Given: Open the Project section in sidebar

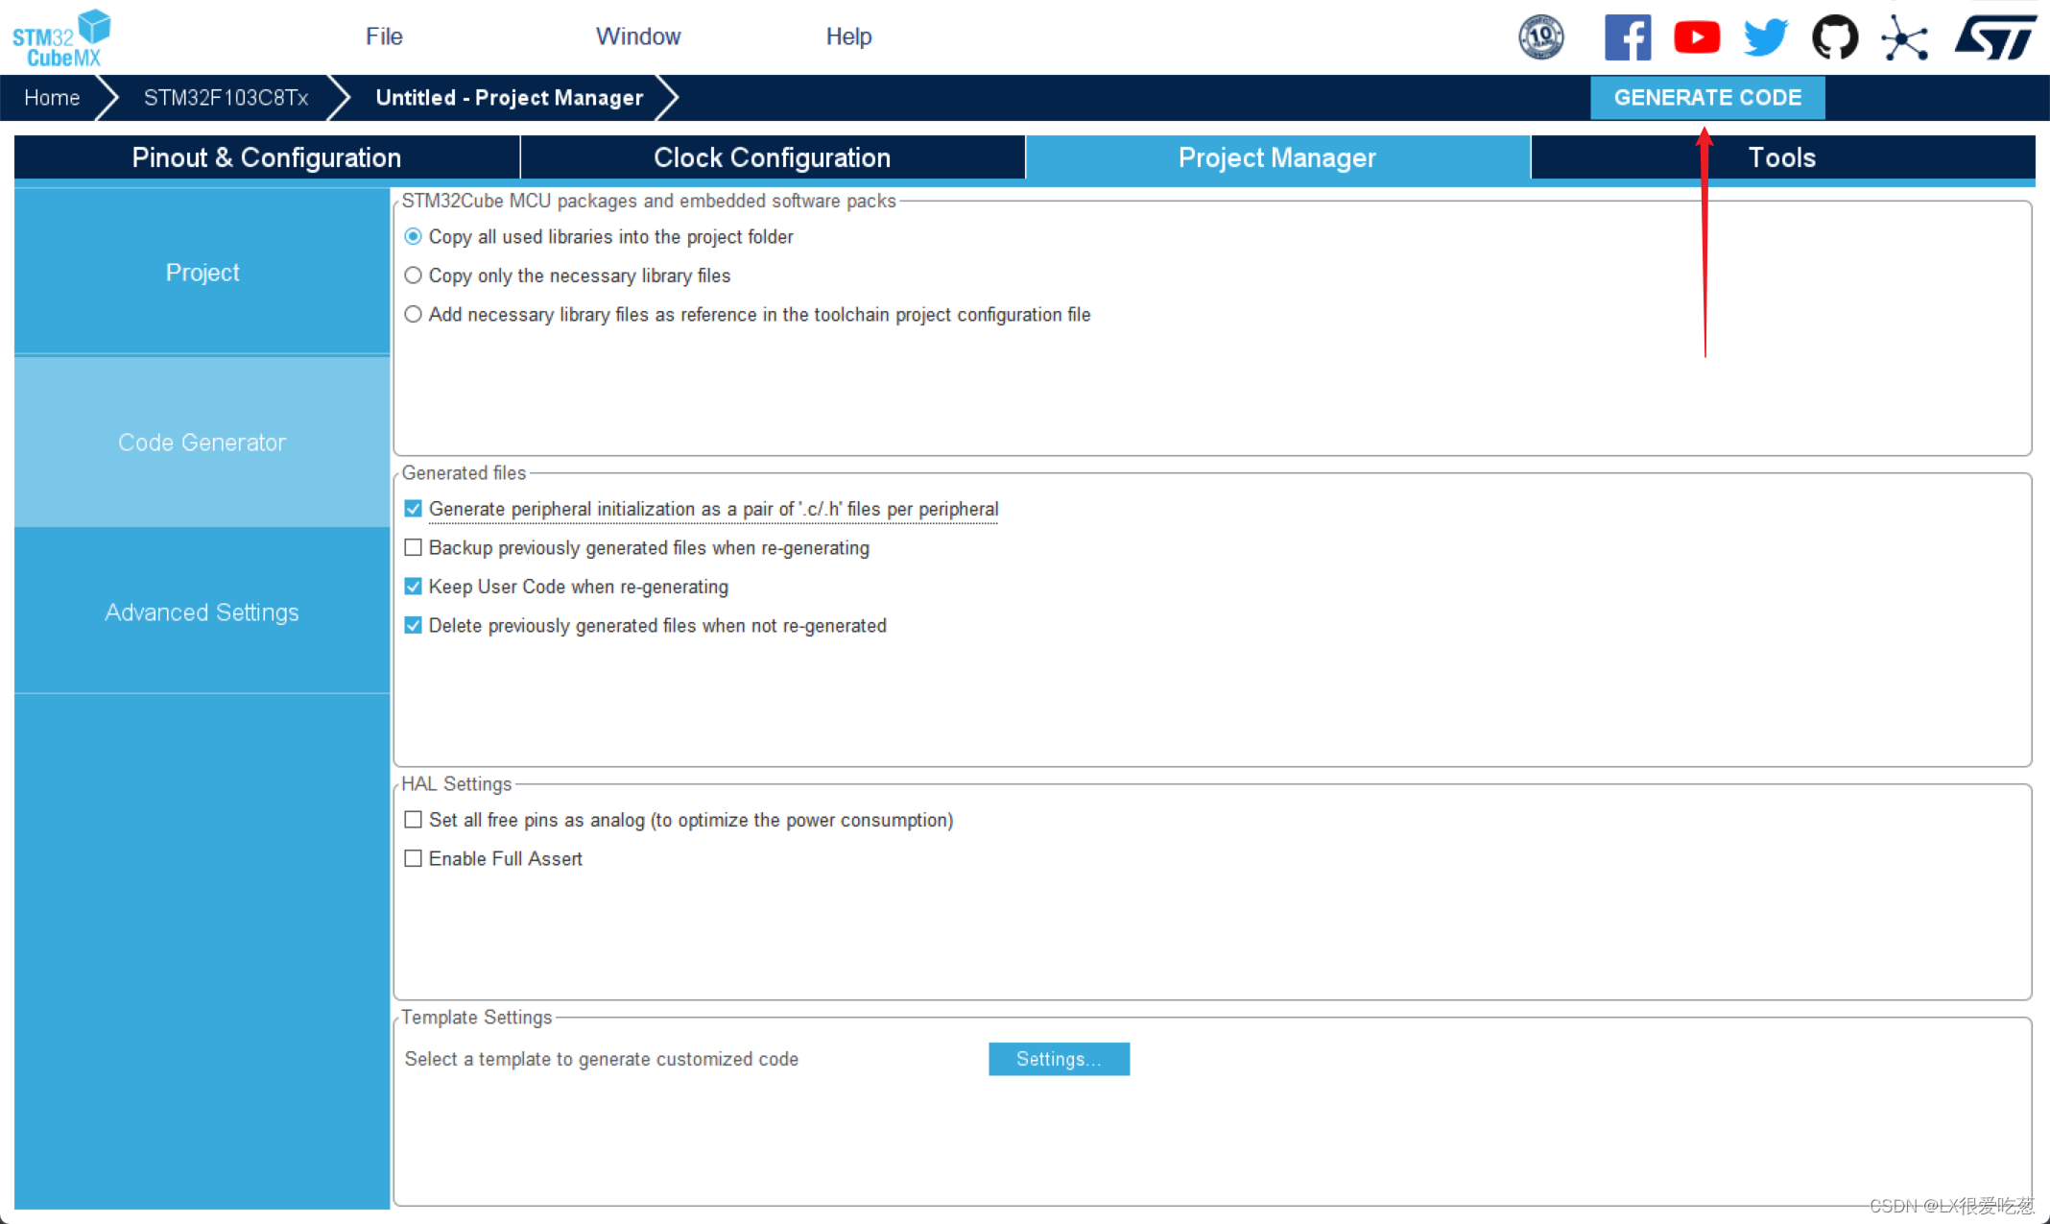Looking at the screenshot, I should point(203,273).
